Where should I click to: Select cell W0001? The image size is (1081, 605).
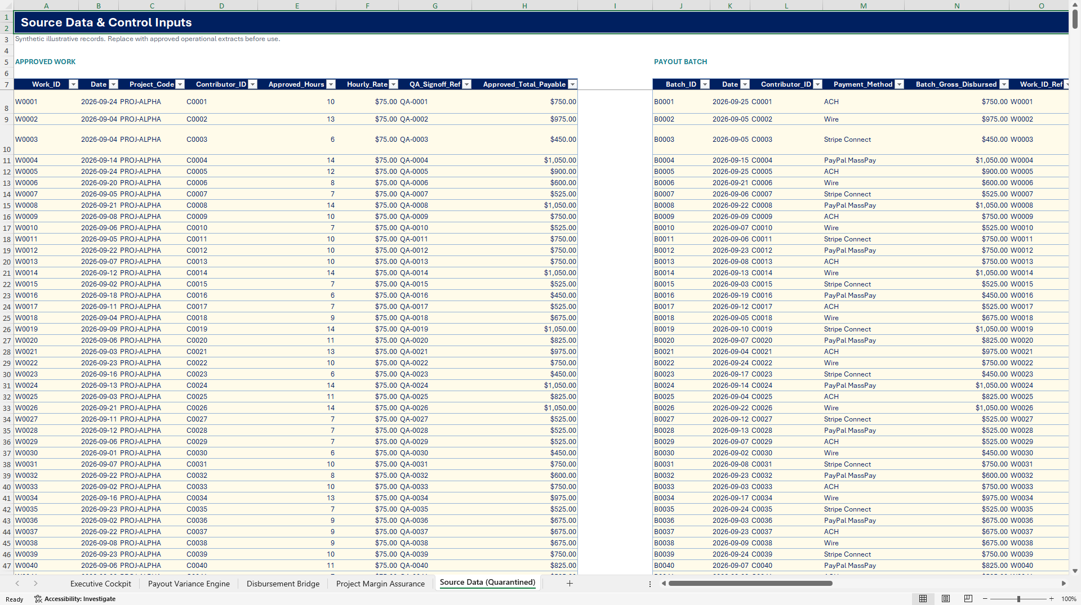click(46, 102)
